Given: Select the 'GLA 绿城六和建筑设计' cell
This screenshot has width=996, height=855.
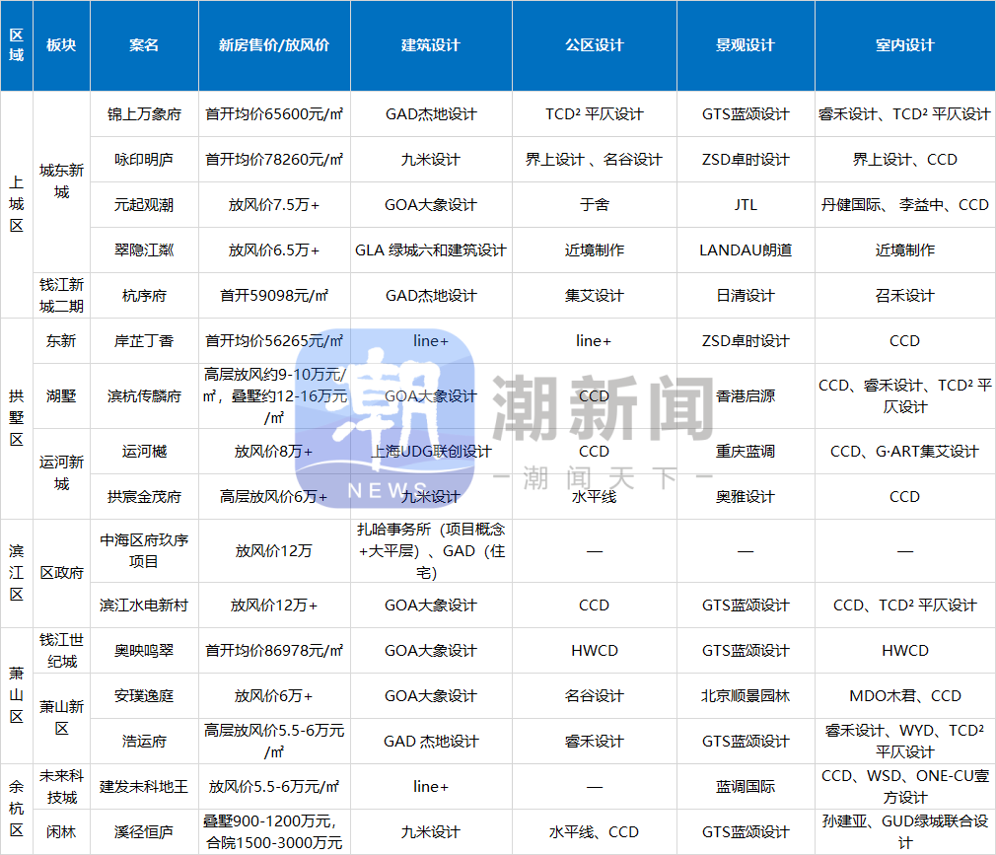Looking at the screenshot, I should 431,250.
